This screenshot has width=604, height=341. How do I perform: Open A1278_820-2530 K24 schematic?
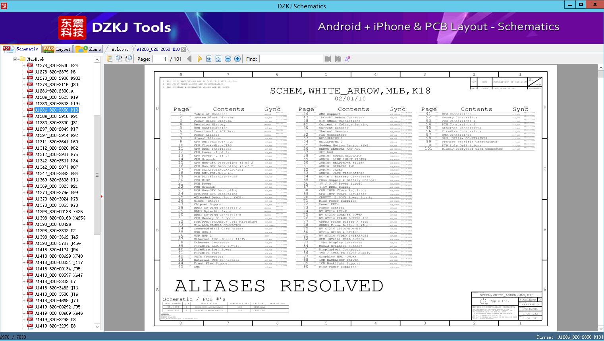56,66
